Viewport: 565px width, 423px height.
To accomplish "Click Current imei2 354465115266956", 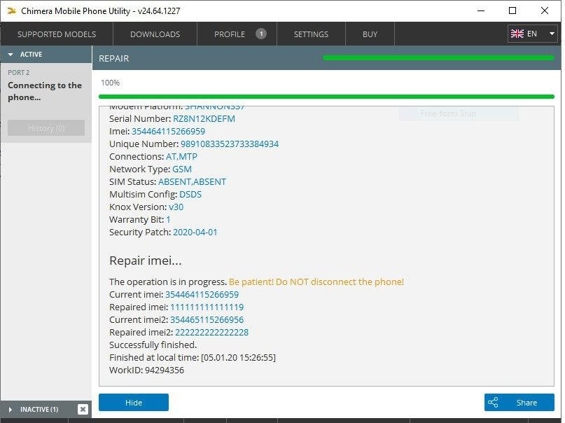I will [x=207, y=320].
